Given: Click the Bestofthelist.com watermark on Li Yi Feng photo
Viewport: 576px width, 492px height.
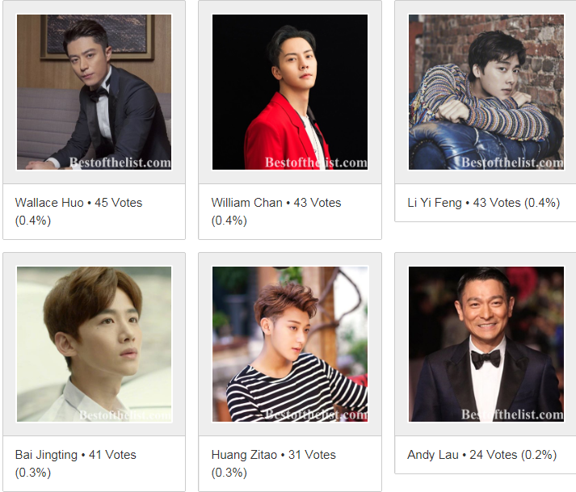Looking at the screenshot, I should [512, 162].
